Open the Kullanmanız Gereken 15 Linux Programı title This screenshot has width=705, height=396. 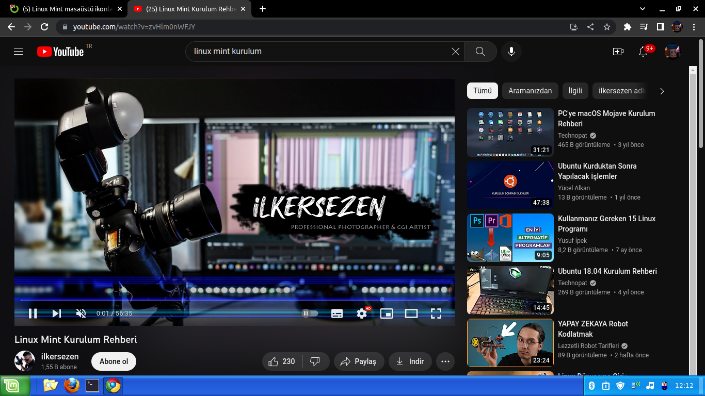click(x=607, y=224)
